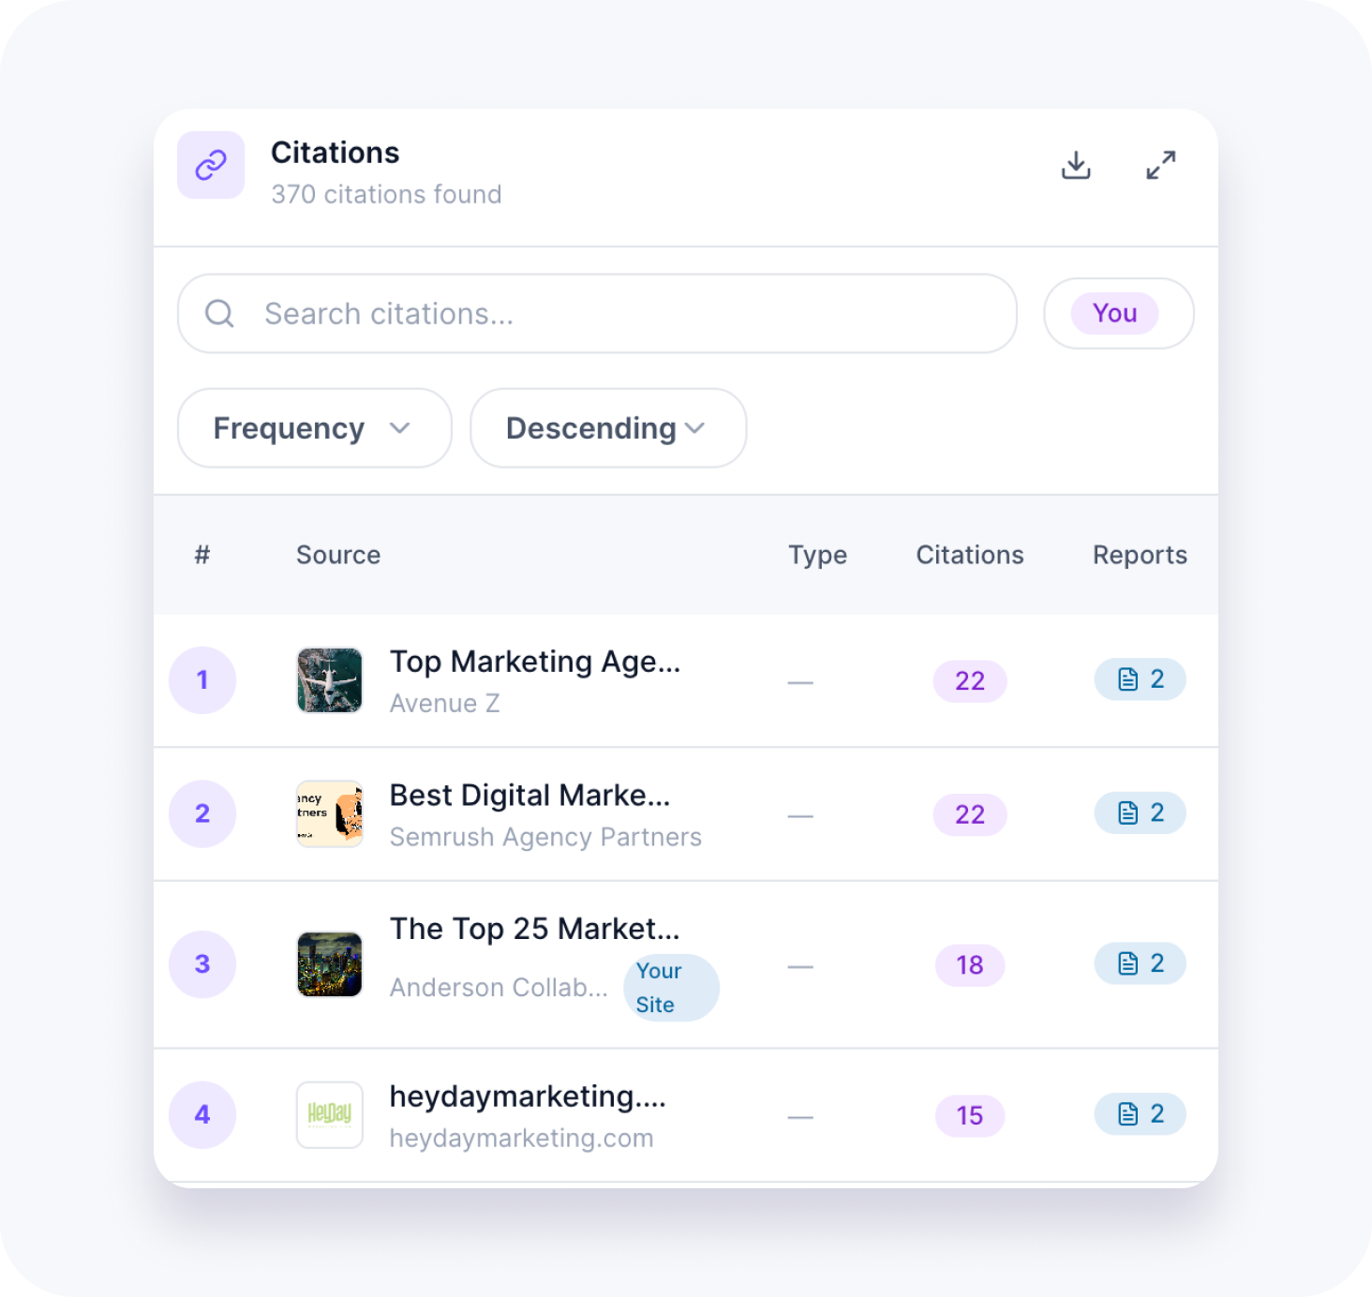The image size is (1372, 1297).
Task: Open reports badge for Anderson Collab row
Action: [x=1140, y=963]
